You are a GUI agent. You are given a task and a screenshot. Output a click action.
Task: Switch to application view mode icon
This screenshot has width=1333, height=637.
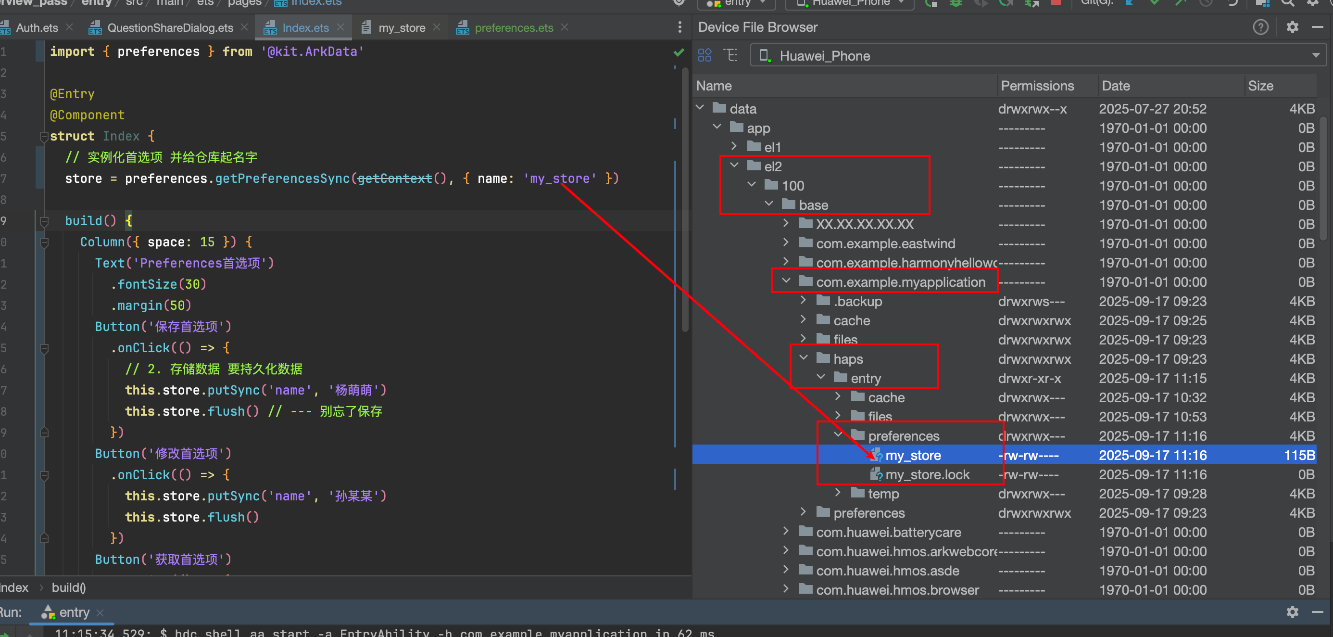point(705,55)
